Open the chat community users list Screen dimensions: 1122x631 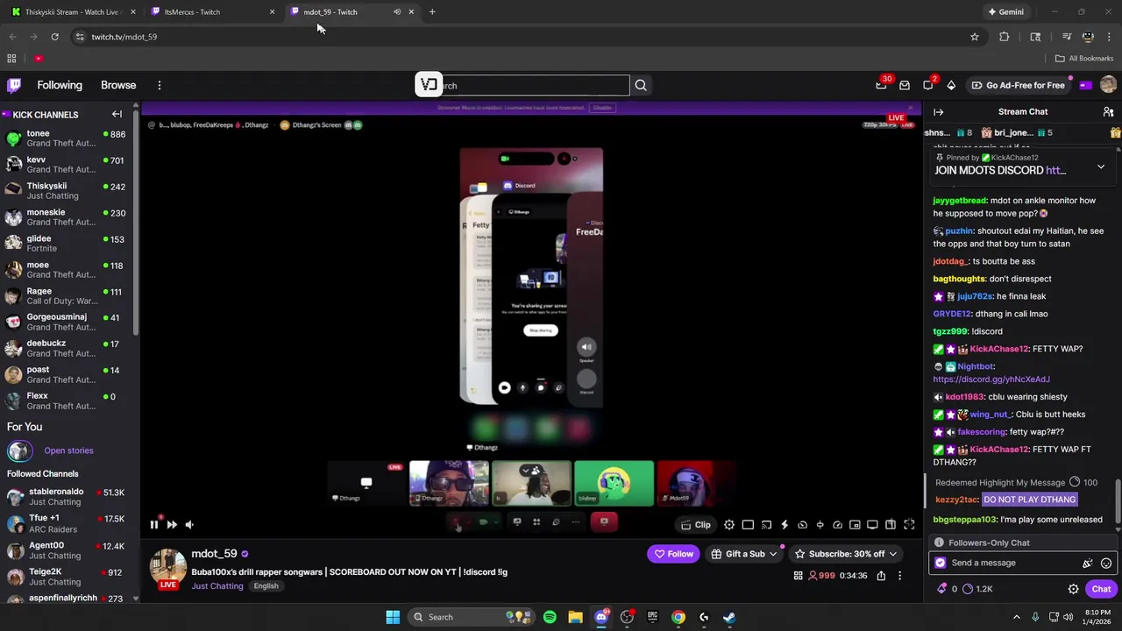point(1108,112)
